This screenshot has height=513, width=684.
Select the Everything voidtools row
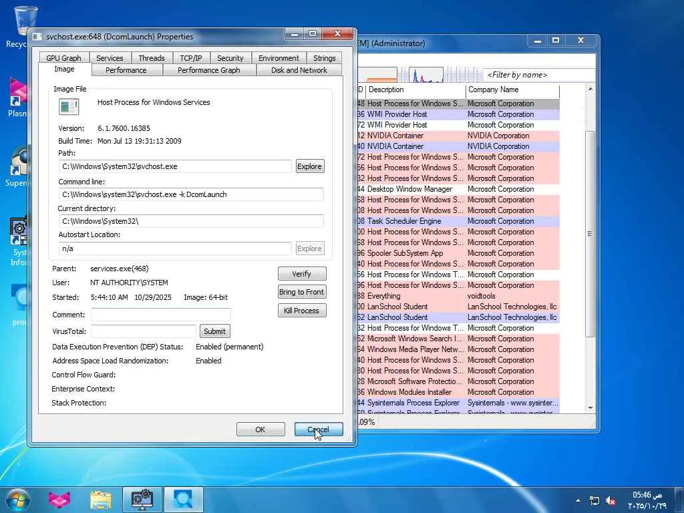[x=458, y=296]
